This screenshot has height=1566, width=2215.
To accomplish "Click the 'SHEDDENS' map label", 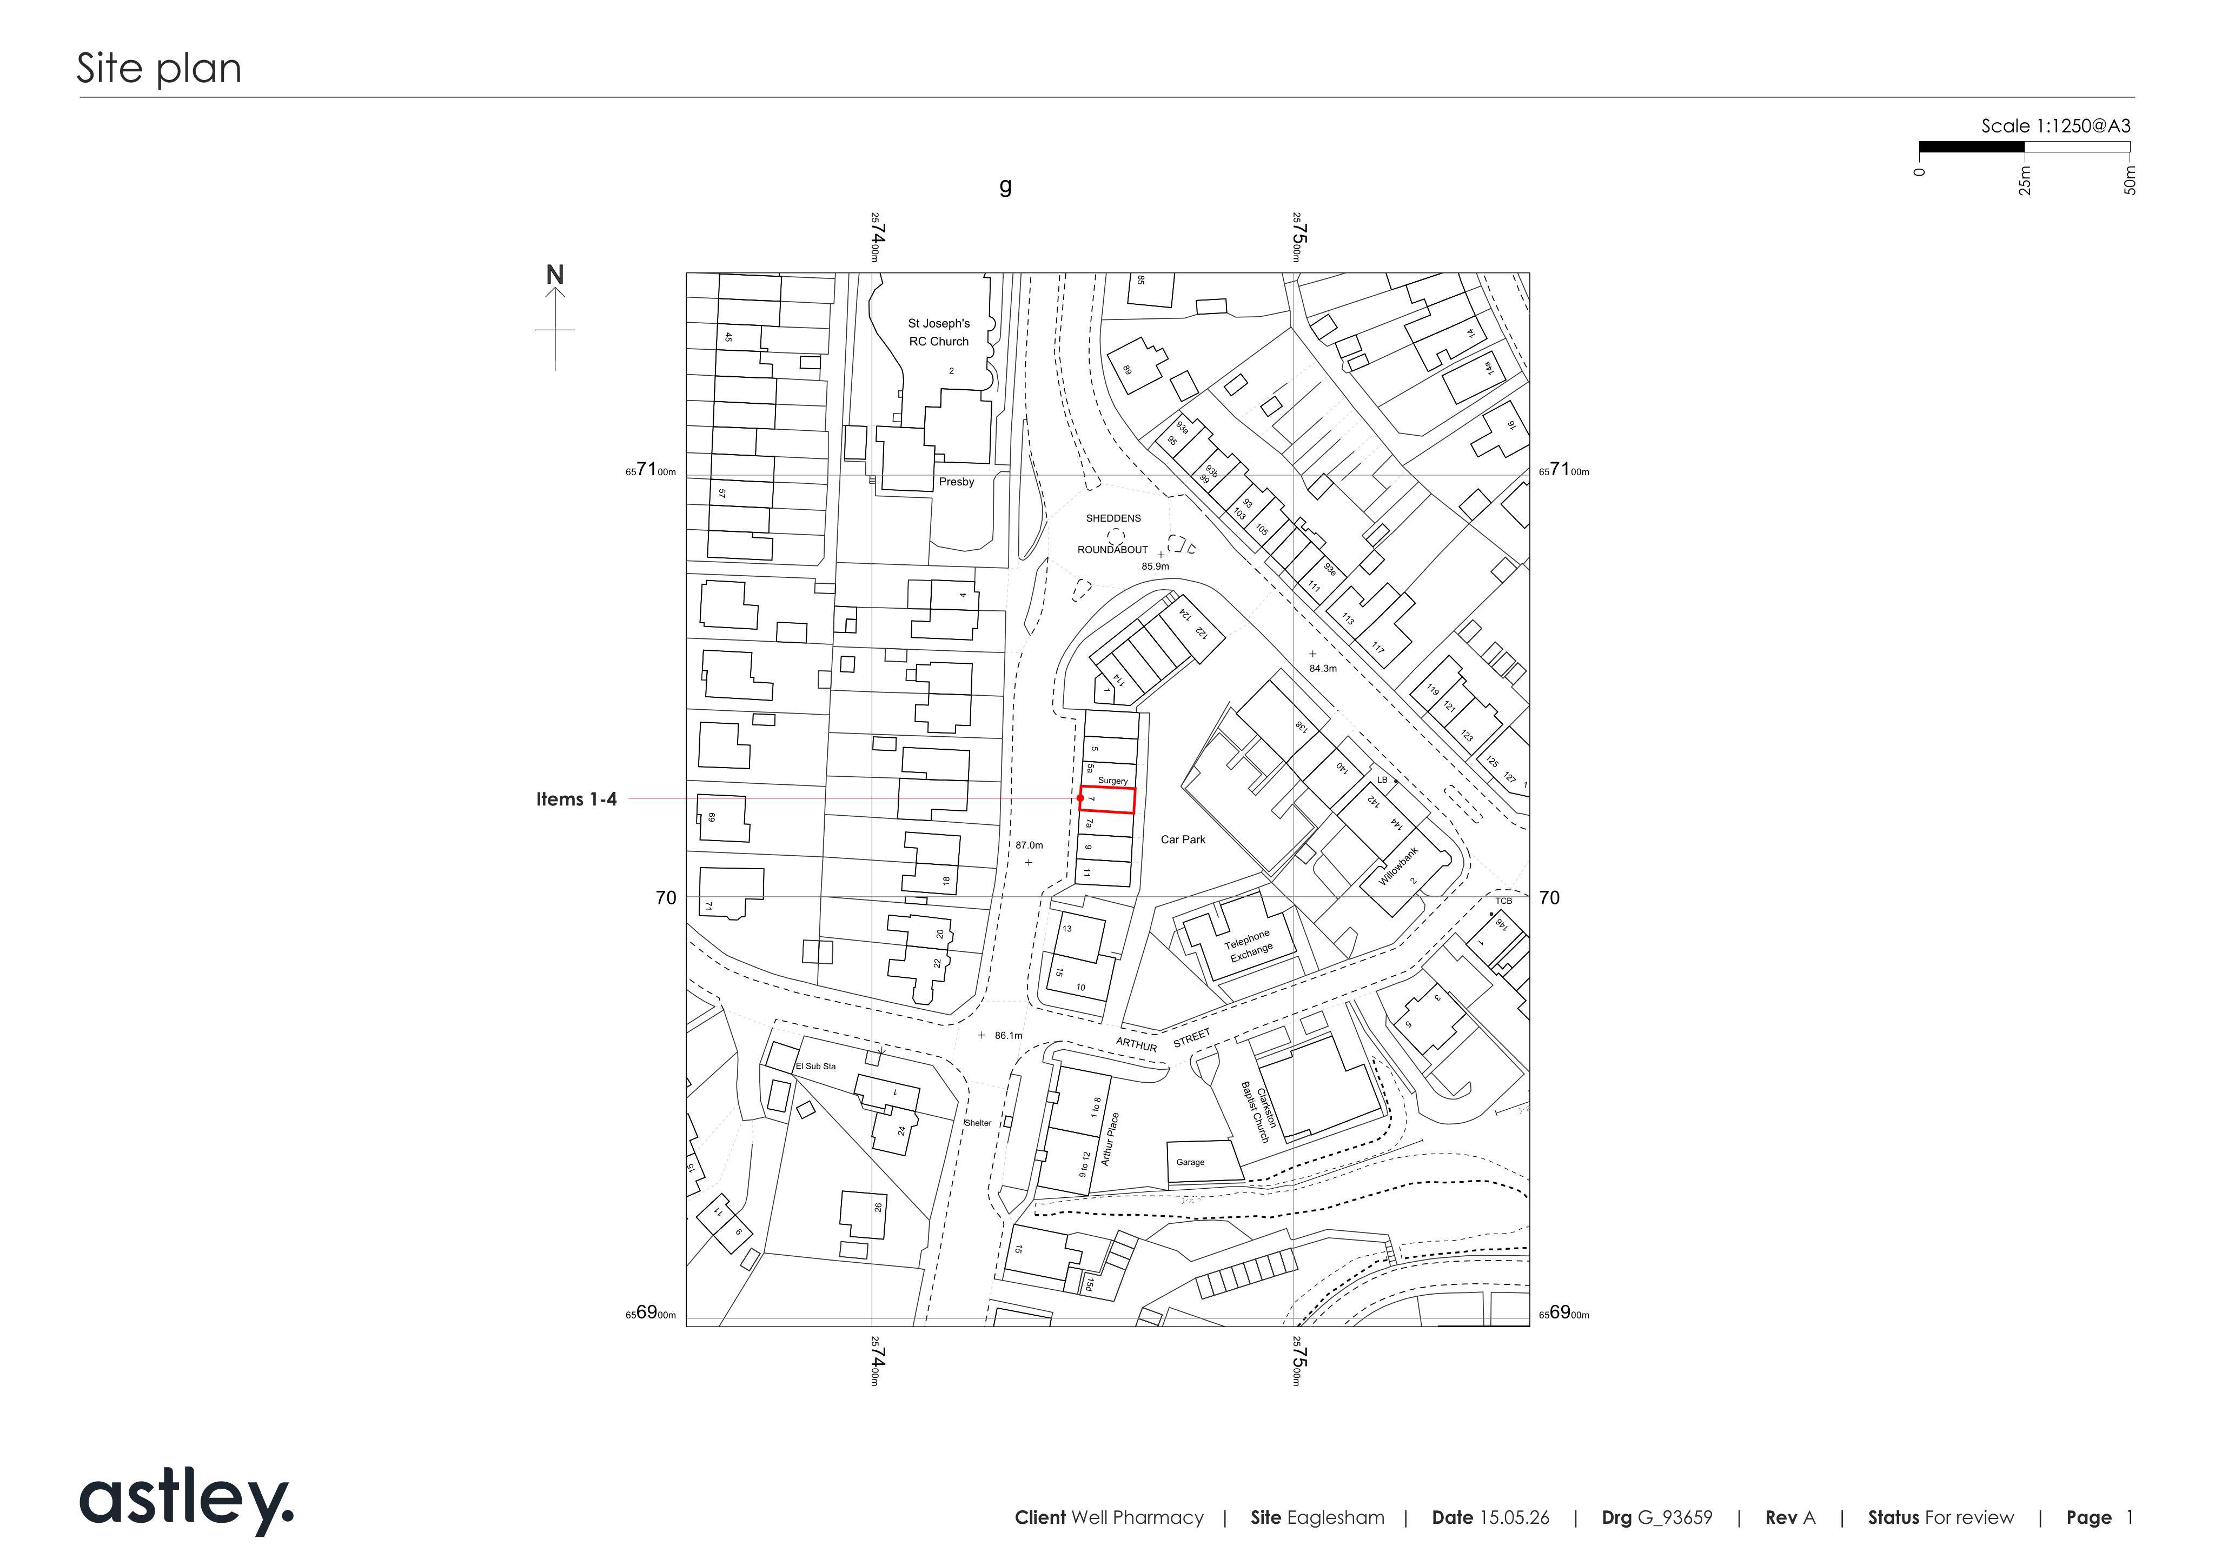I will [x=1113, y=519].
